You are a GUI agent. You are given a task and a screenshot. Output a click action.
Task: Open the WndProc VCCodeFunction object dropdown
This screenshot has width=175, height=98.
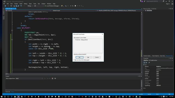pyautogui.click(x=158, y=60)
